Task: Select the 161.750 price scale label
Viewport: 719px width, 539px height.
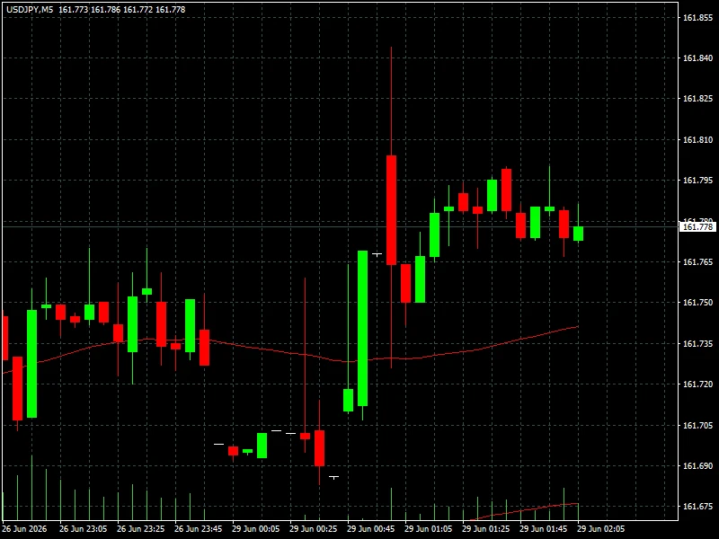Action: (698, 303)
